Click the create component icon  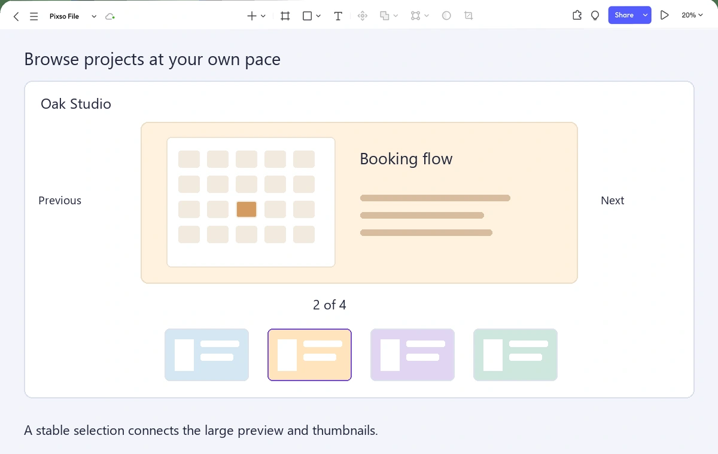pos(362,16)
